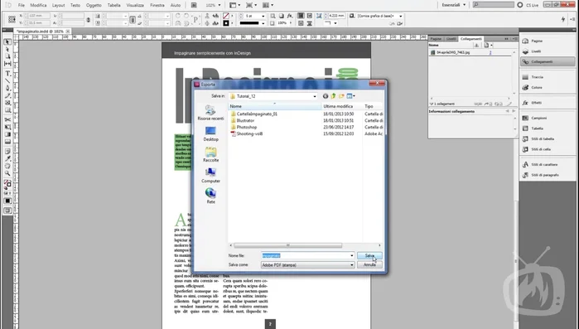Open the Oggetto menu
The image size is (579, 329).
pyautogui.click(x=94, y=5)
